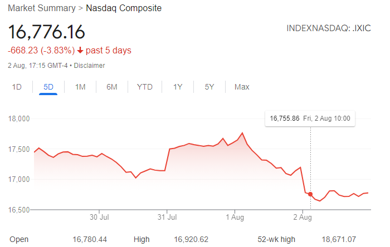Click the Open value 16,780.44
The height and width of the screenshot is (247, 390).
[90, 239]
